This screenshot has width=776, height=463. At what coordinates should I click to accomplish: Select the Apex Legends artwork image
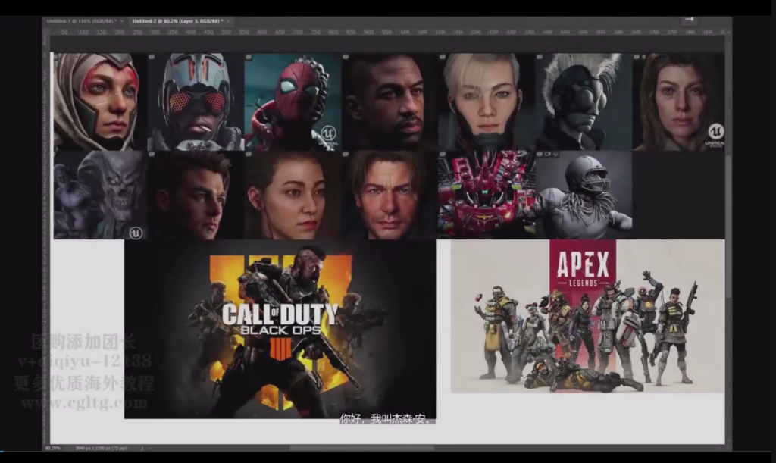click(587, 316)
